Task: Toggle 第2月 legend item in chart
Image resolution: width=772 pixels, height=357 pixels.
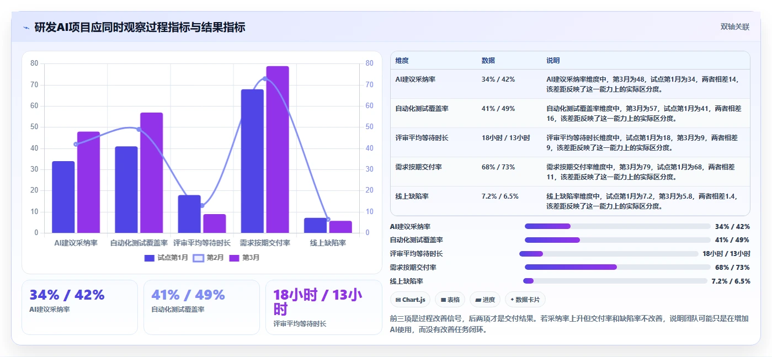Action: pyautogui.click(x=209, y=258)
